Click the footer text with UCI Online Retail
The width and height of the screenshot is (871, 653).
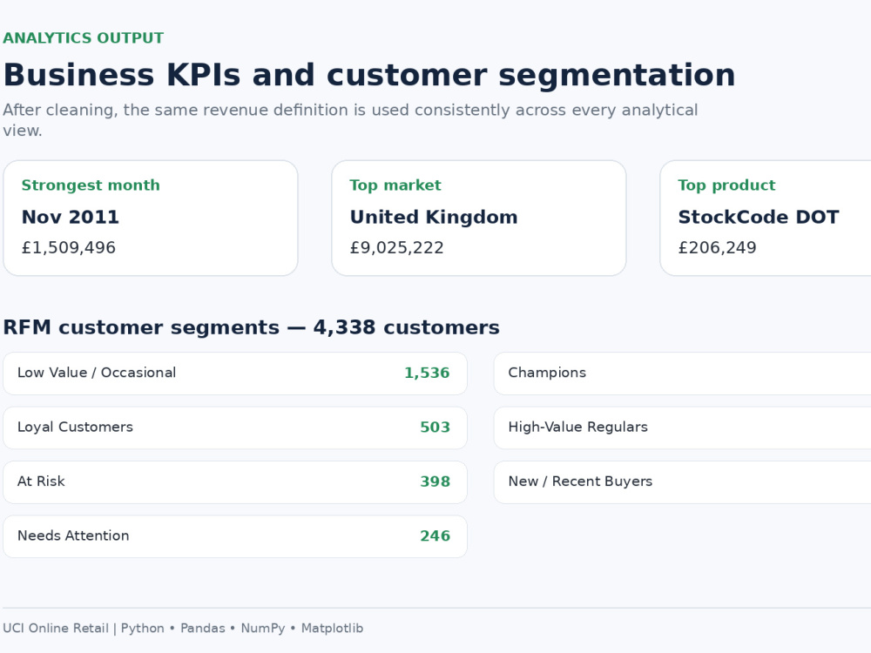coord(183,628)
